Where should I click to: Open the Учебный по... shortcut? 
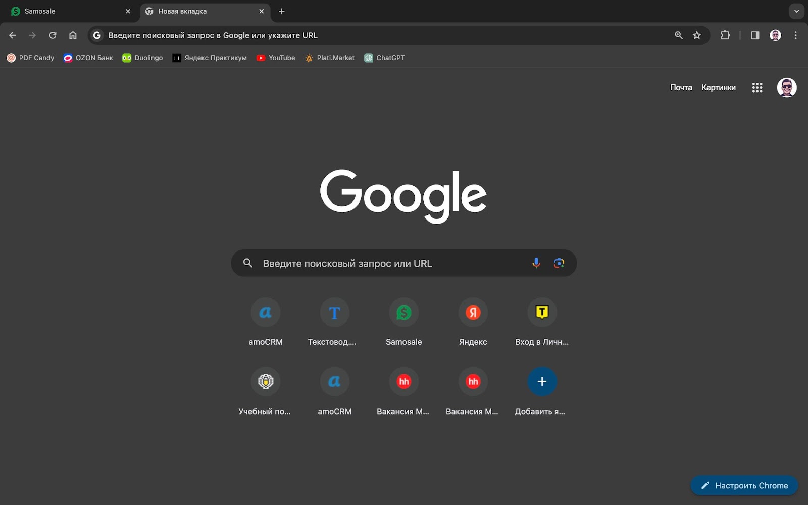click(266, 391)
